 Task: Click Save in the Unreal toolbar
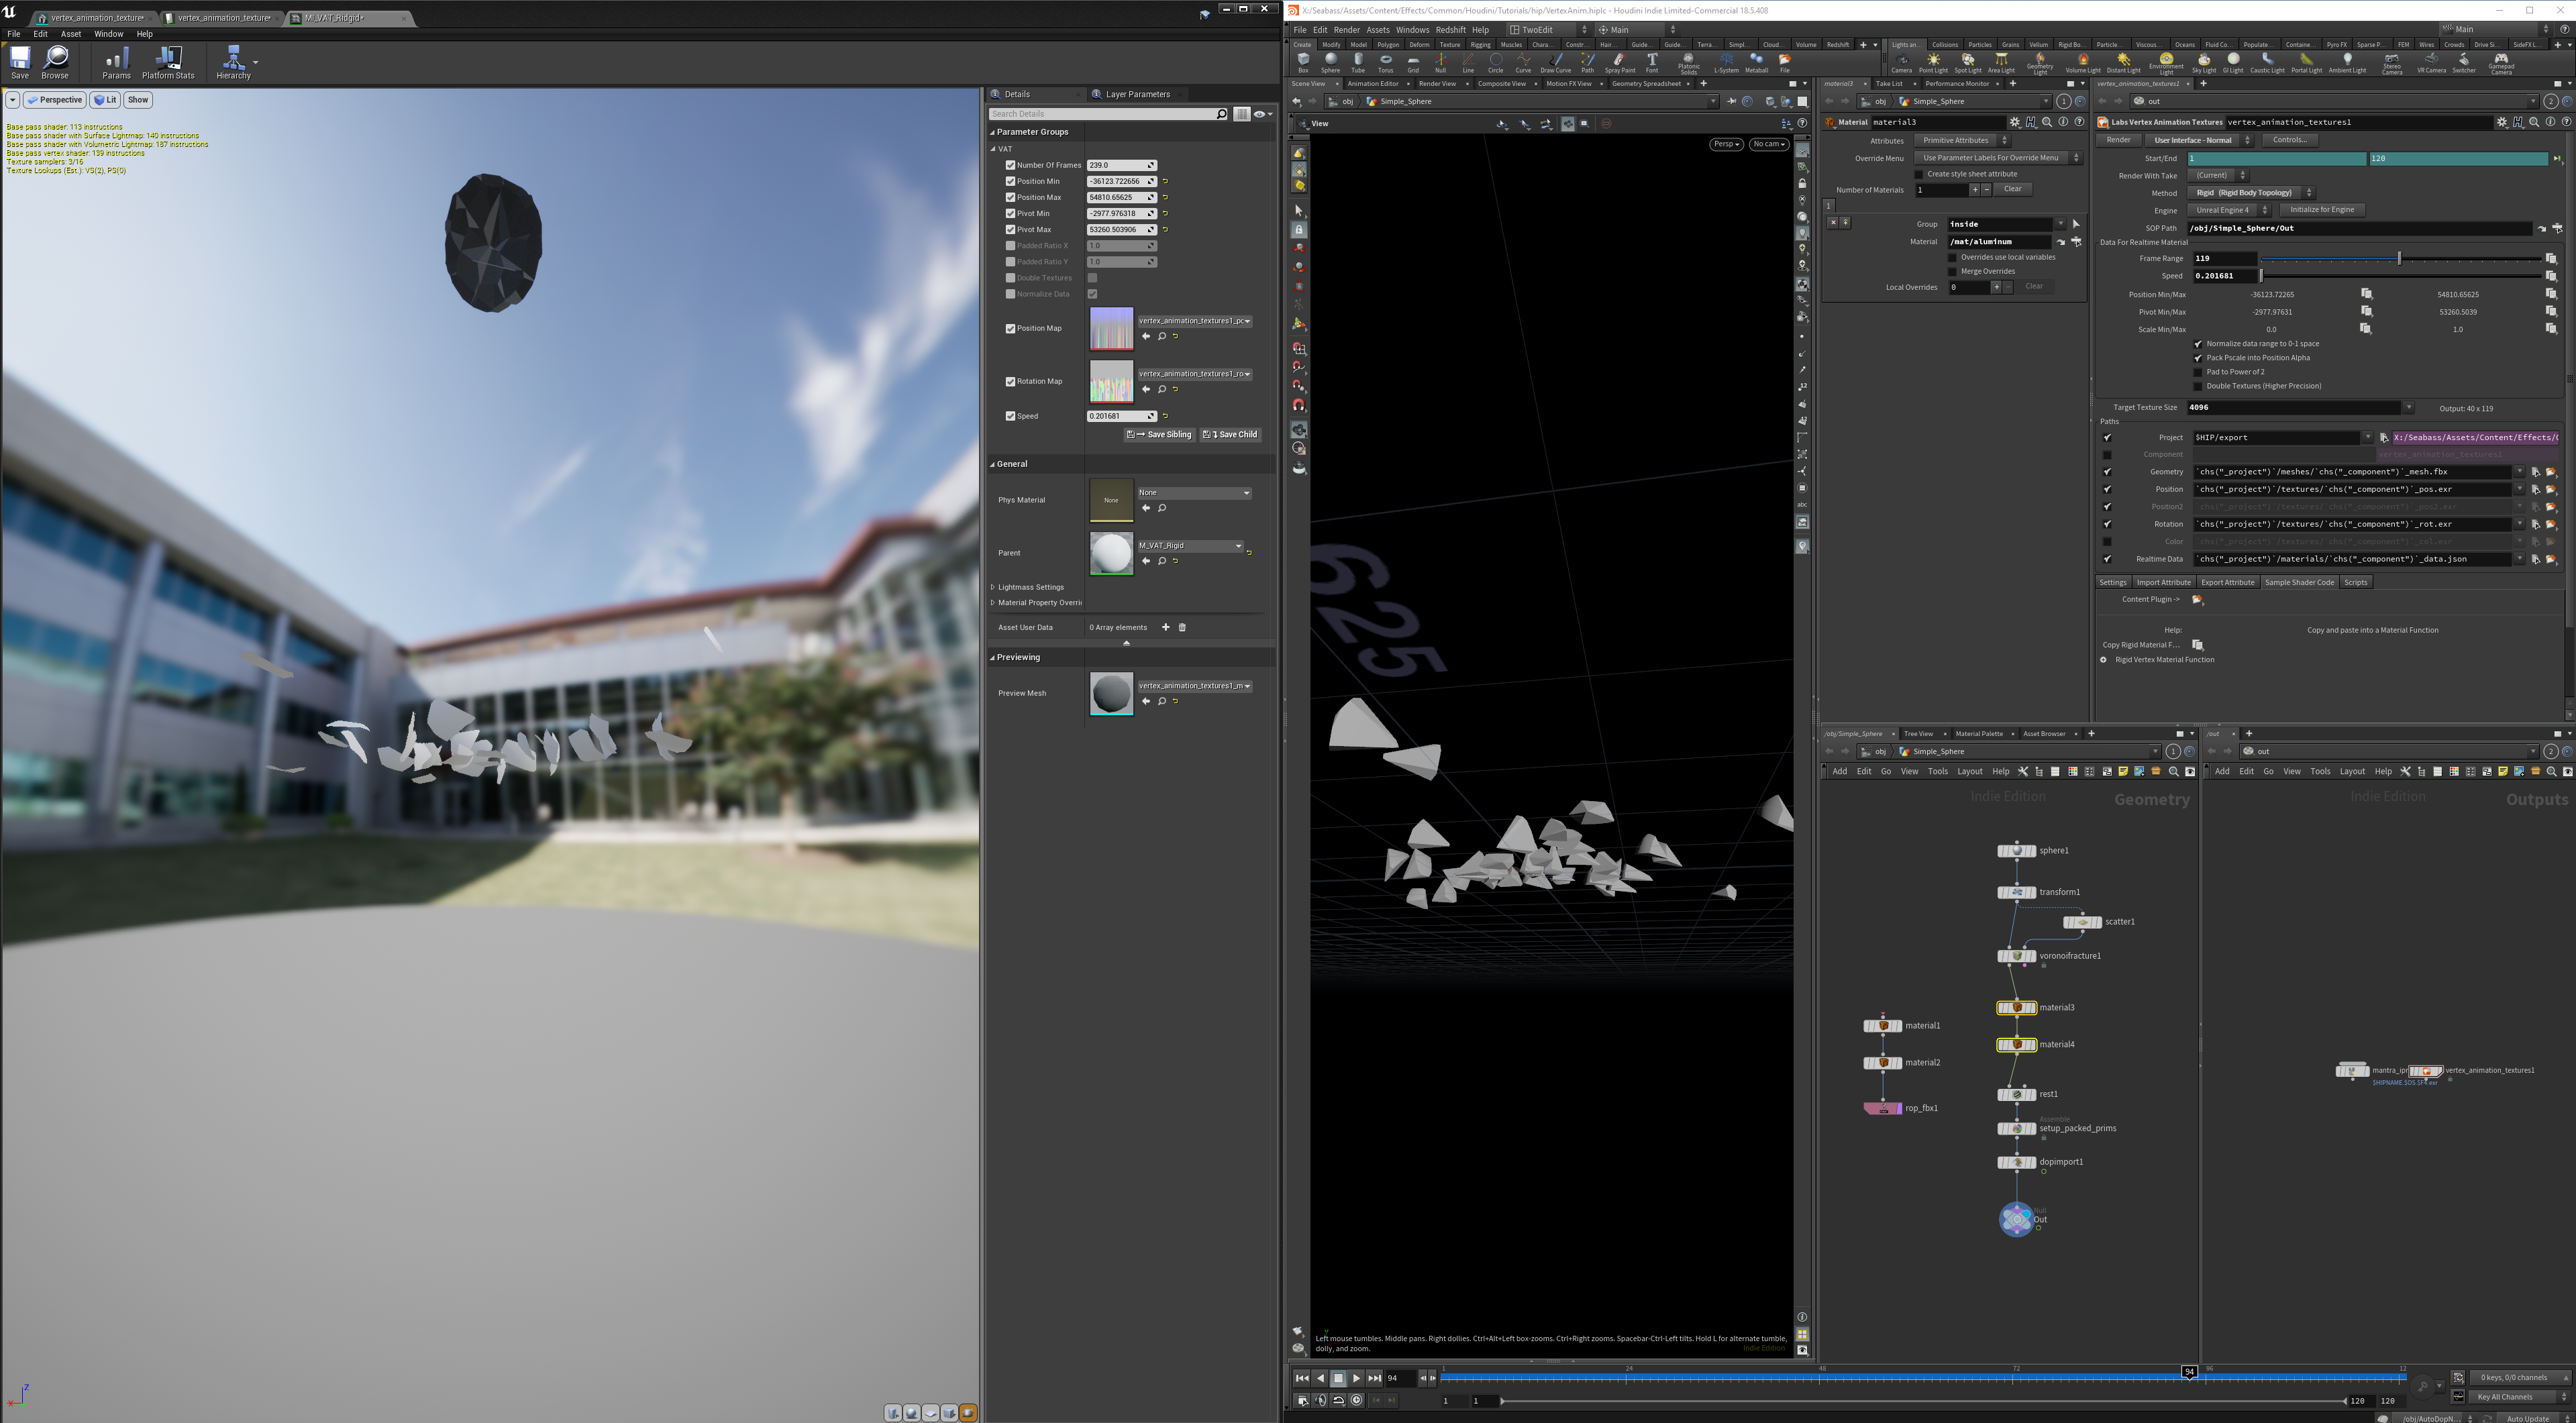(x=20, y=62)
